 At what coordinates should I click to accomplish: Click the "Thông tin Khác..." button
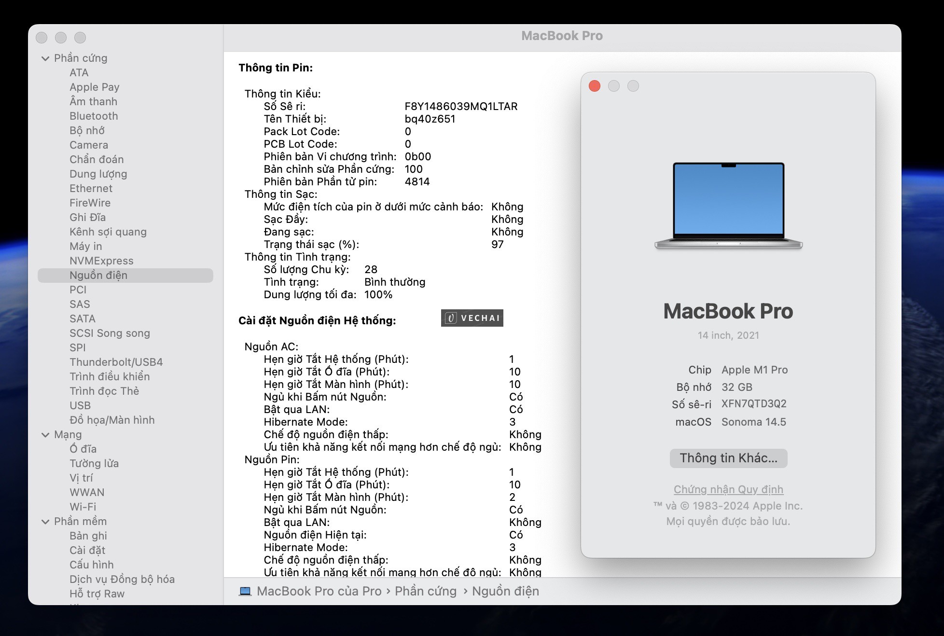[728, 458]
